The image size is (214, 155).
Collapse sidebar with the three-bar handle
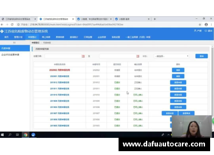click(x=15, y=42)
